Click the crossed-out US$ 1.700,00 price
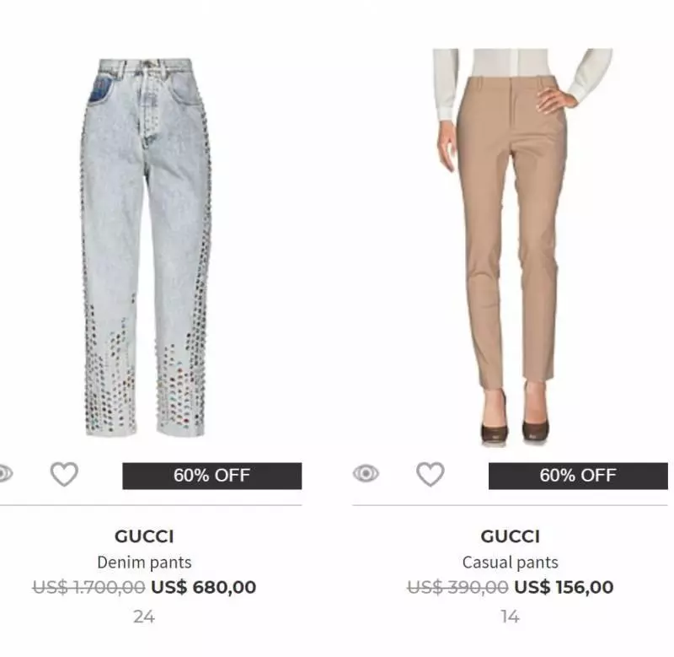Image resolution: width=674 pixels, height=657 pixels. (89, 587)
